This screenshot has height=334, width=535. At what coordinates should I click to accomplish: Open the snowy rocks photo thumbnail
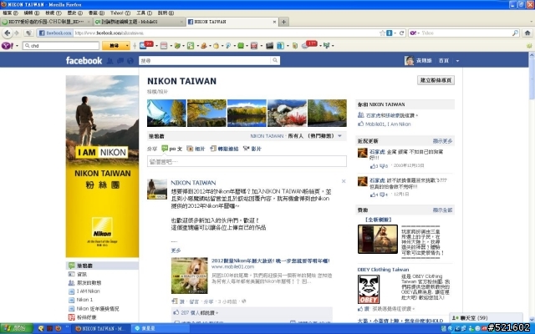[x=287, y=114]
